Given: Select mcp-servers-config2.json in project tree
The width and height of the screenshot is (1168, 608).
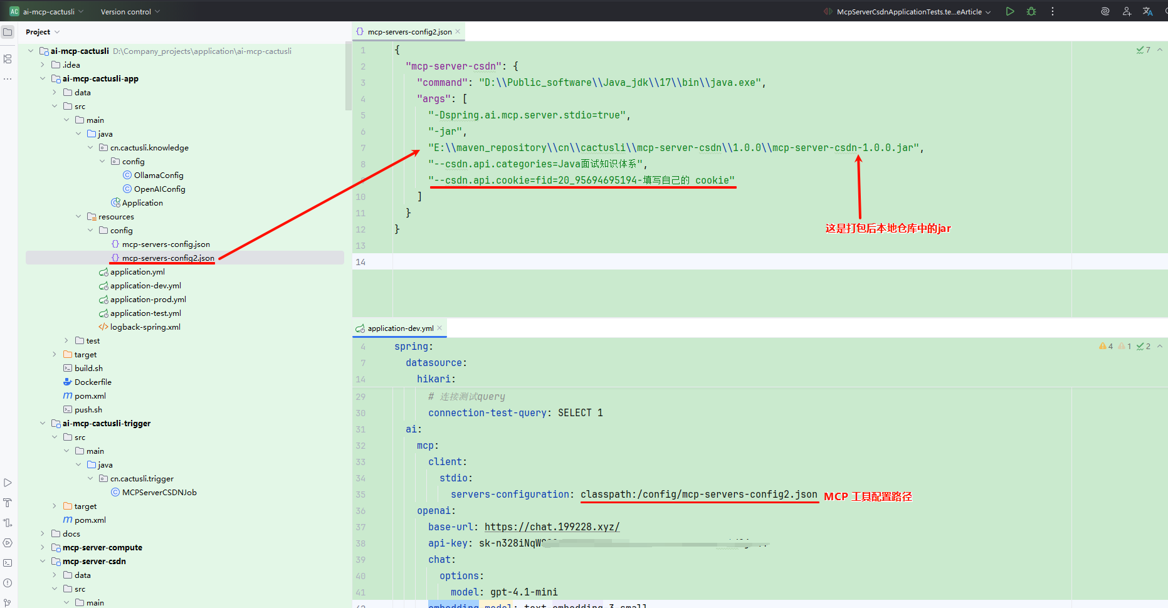Looking at the screenshot, I should 168,258.
